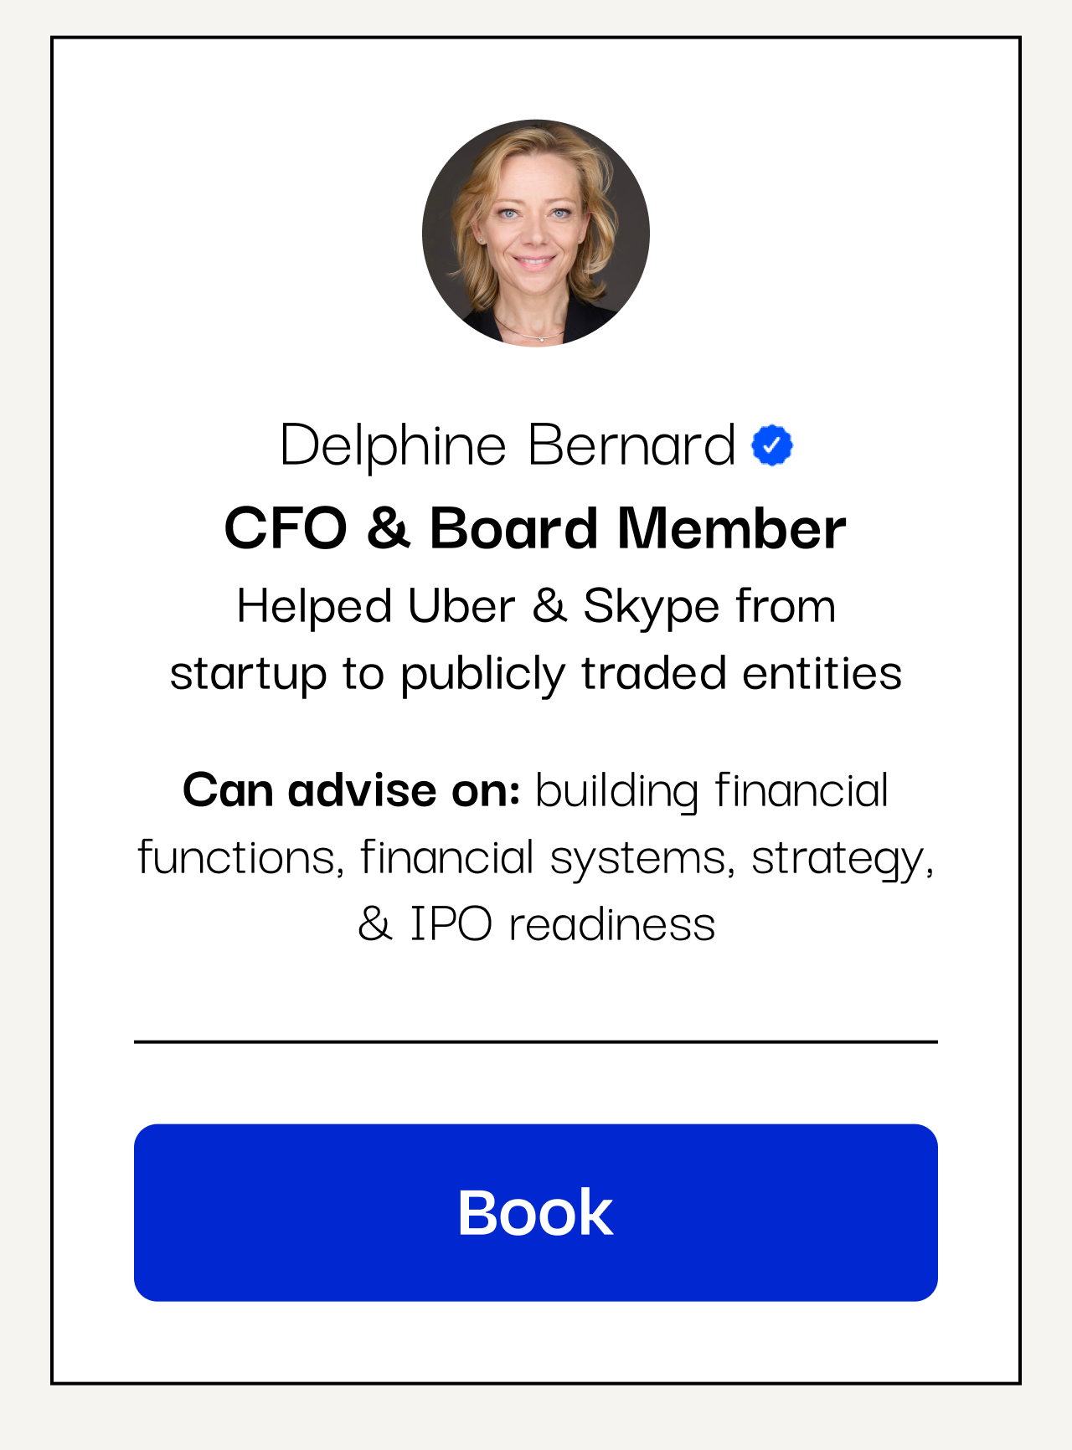Click the Book button
The height and width of the screenshot is (1450, 1072).
pos(536,1212)
